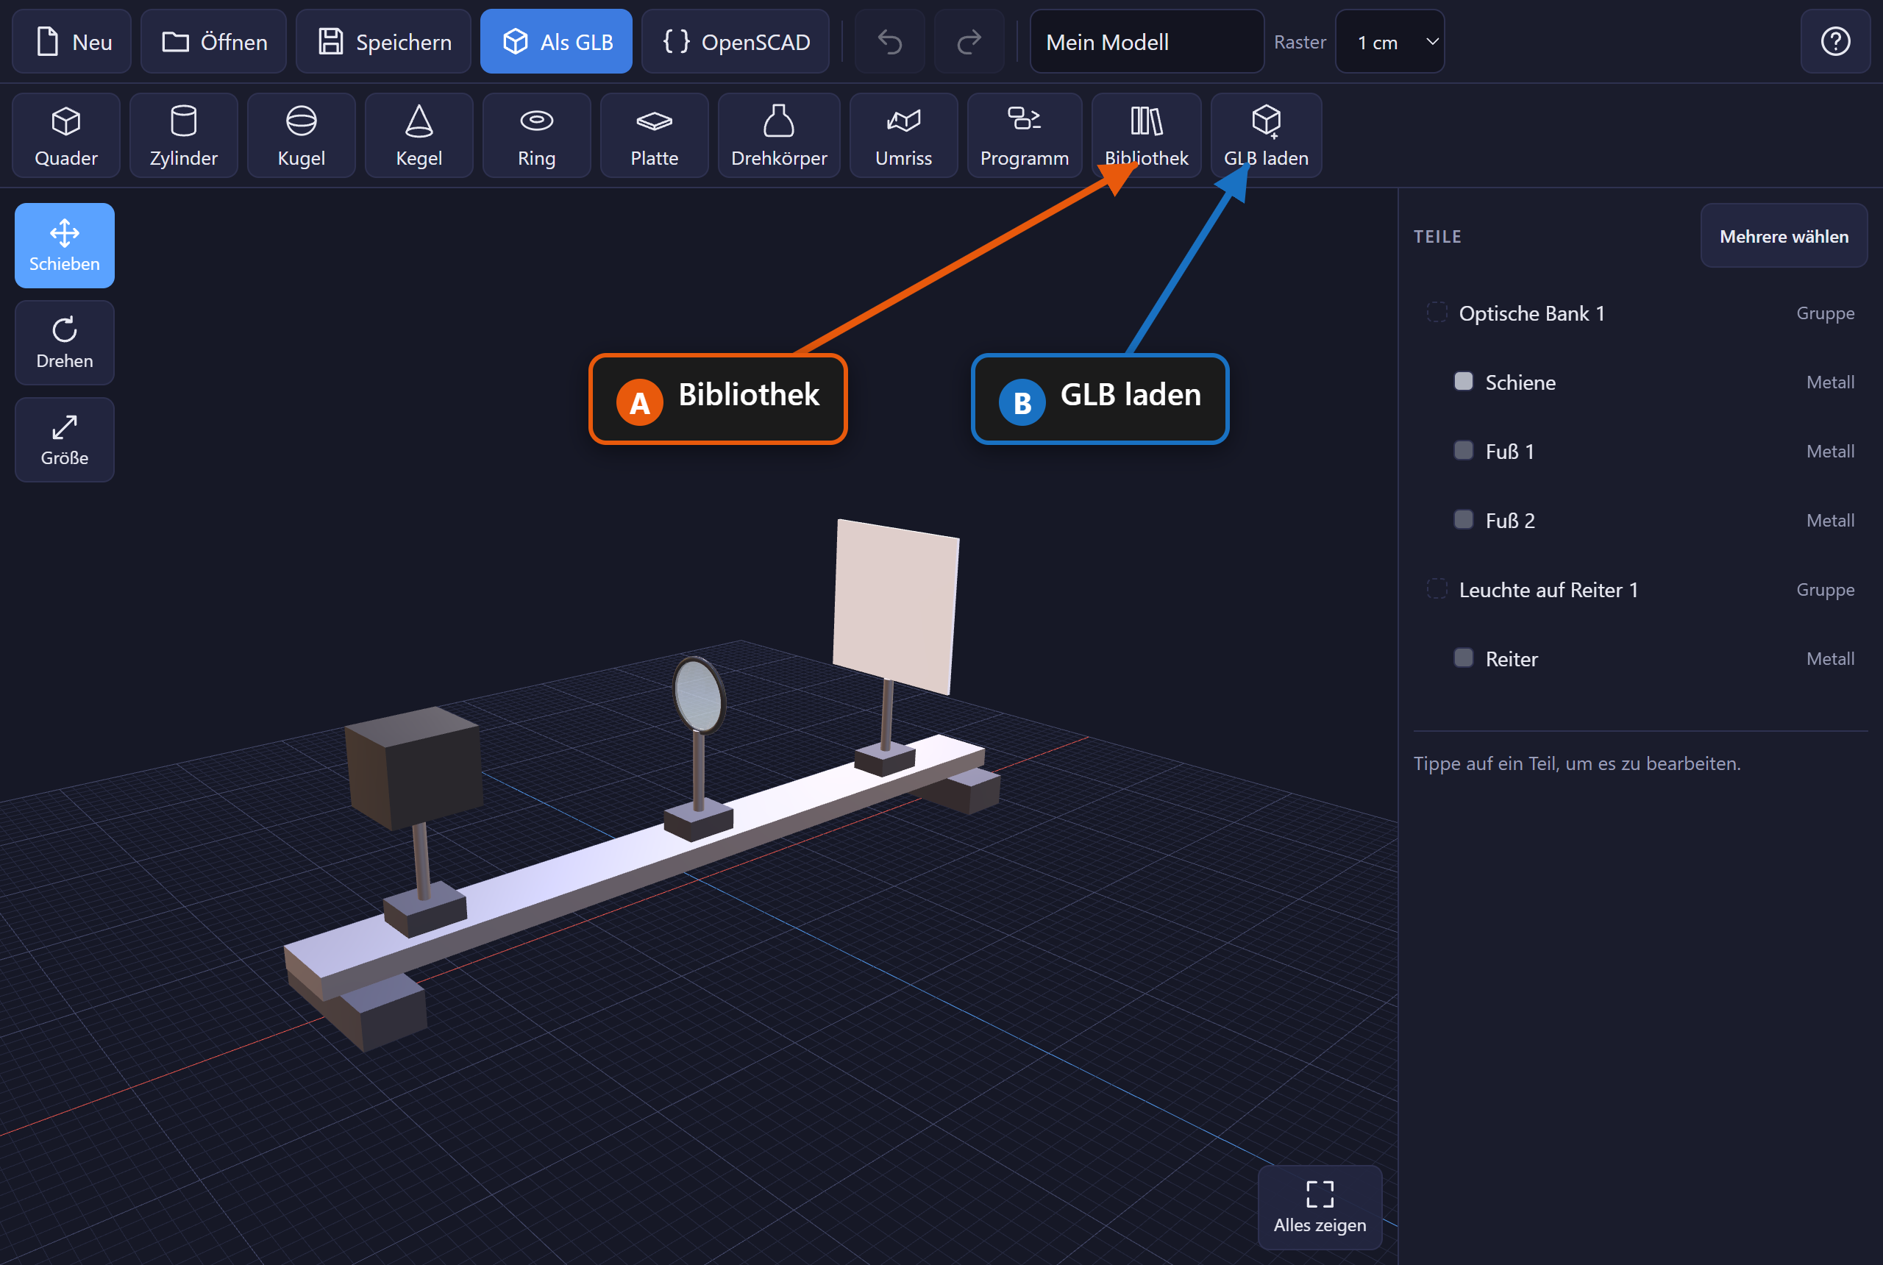The width and height of the screenshot is (1883, 1265).
Task: Click the Schiene color swatch
Action: point(1464,382)
